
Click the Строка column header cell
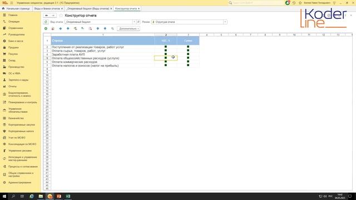[x=102, y=41]
